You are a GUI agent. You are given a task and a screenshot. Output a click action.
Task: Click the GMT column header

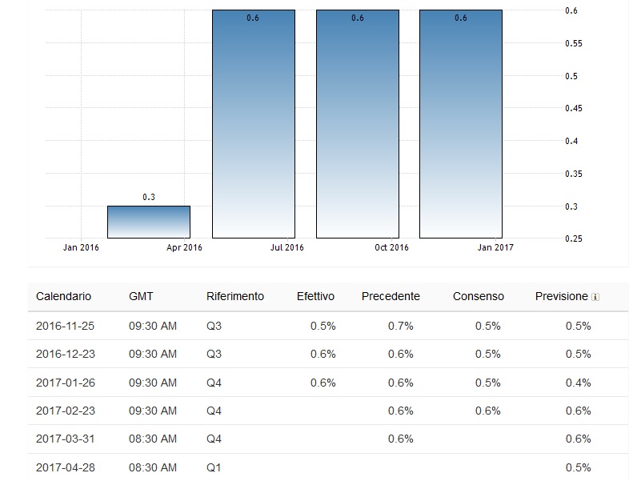tap(141, 296)
